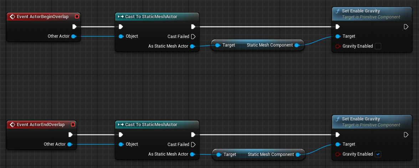Click the bottom Cast To StaticMeshActor execution input pin

point(121,135)
